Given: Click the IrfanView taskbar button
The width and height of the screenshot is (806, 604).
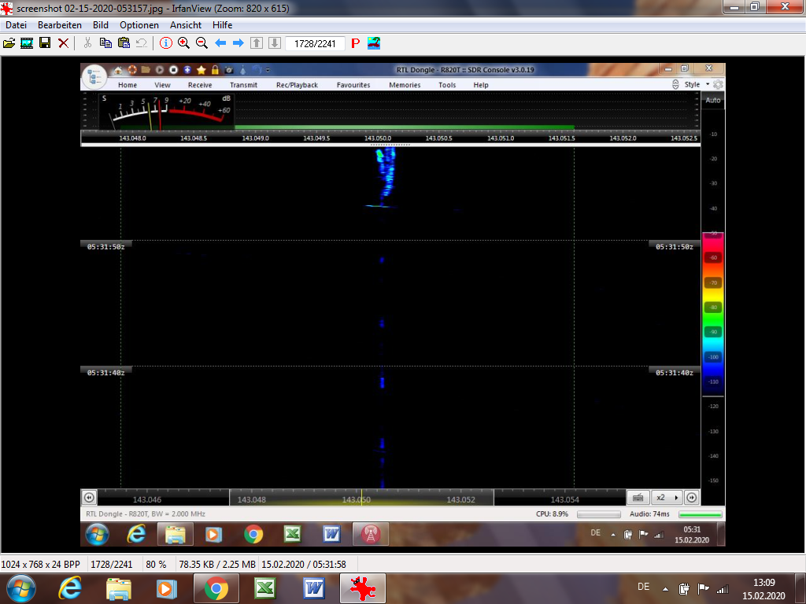Looking at the screenshot, I should tap(363, 588).
